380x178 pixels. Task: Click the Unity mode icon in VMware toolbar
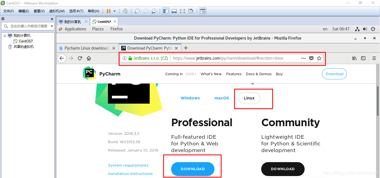coord(191,11)
